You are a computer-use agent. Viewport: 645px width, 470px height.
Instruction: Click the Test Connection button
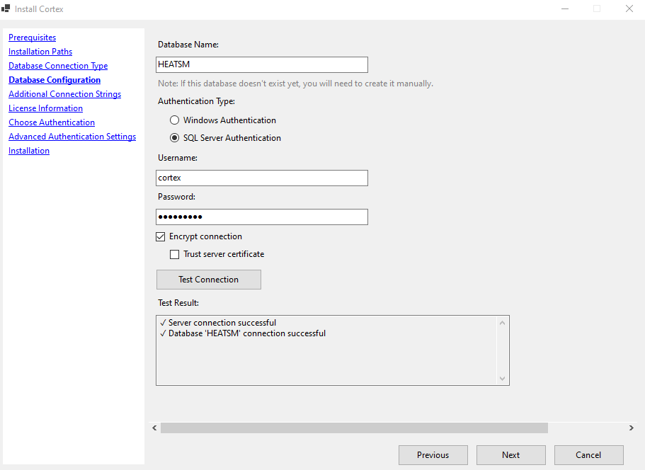point(208,280)
